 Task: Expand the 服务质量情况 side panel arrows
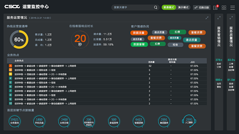(231, 18)
